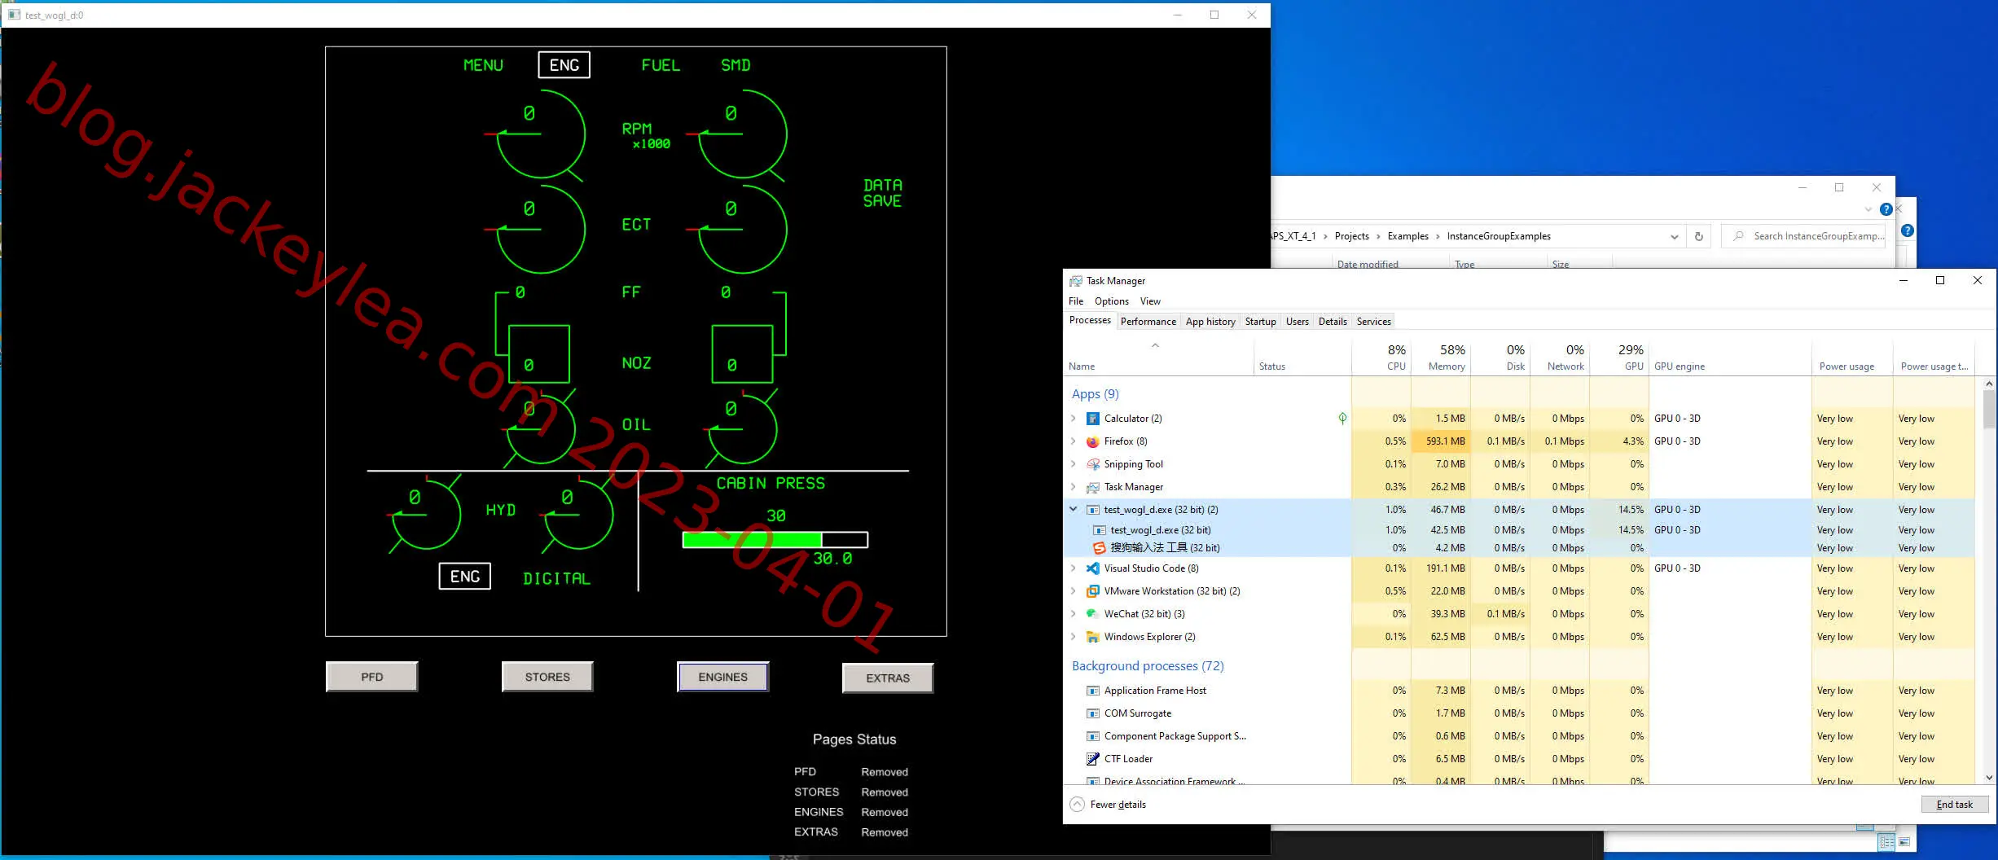Image resolution: width=1998 pixels, height=860 pixels.
Task: Toggle the PFD page button
Action: click(372, 677)
